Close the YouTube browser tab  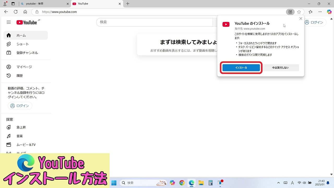pos(120,4)
